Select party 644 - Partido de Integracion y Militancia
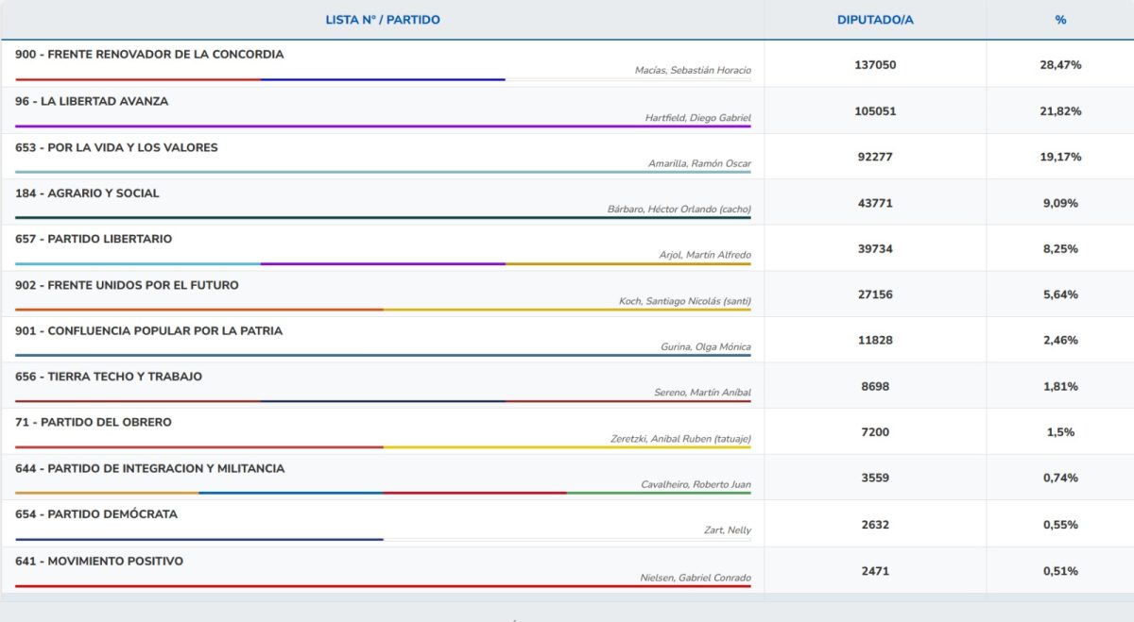 click(x=149, y=468)
